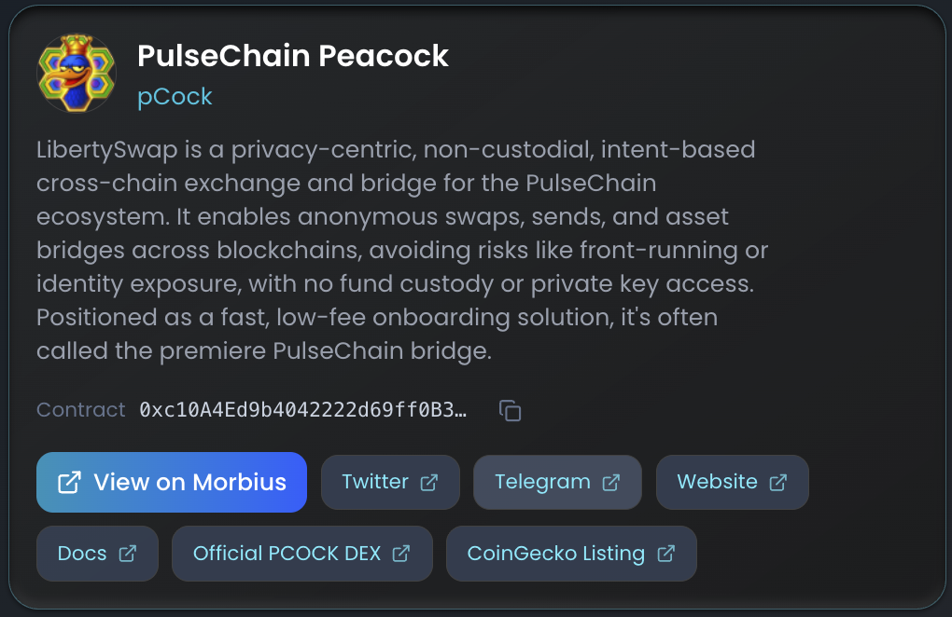
Task: Click the external-link icon on View on Morbius
Action: [x=69, y=482]
